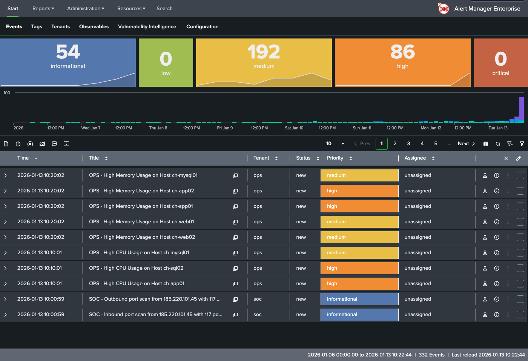Click the stopwatch timer icon in toolbar

click(x=18, y=144)
